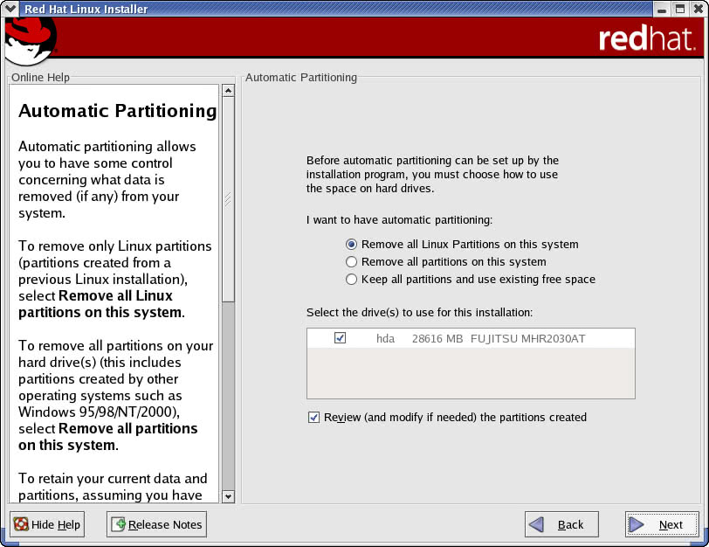Close the Red Hat Linux Installer window

[x=699, y=9]
